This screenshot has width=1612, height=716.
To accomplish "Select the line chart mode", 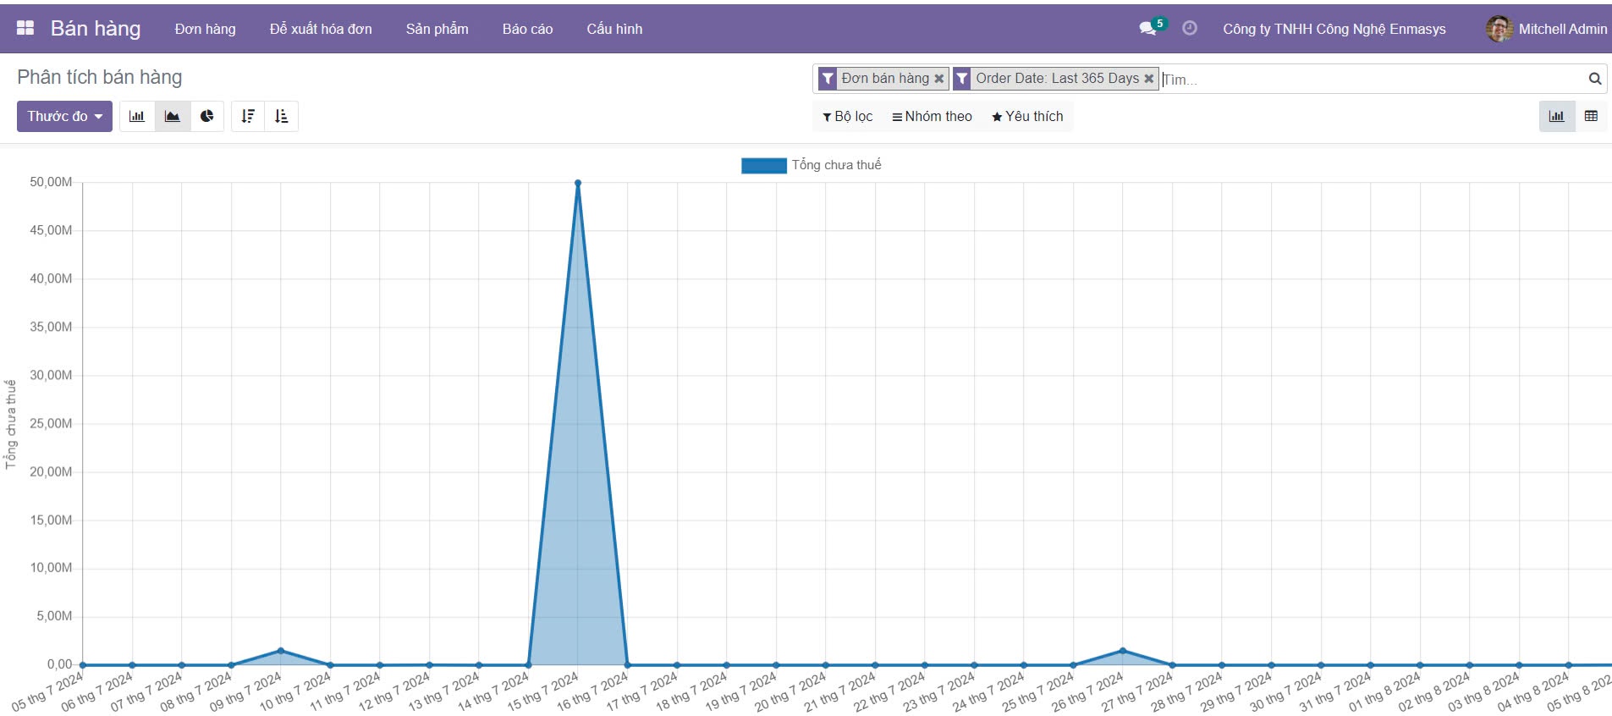I will pos(173,116).
